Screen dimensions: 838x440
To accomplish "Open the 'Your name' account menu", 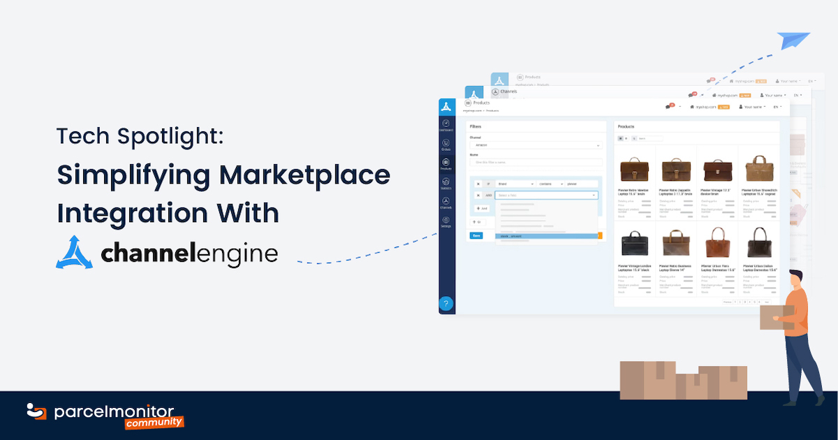I will click(751, 107).
